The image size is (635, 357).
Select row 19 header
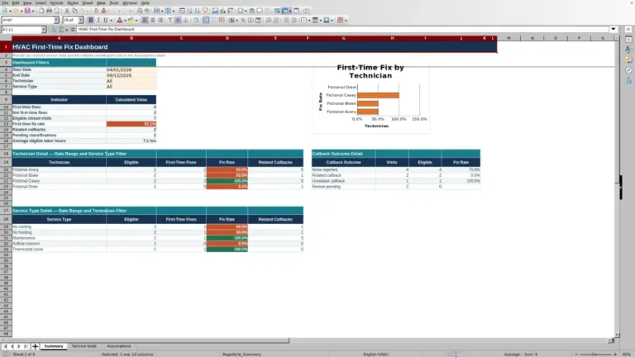[x=6, y=162]
